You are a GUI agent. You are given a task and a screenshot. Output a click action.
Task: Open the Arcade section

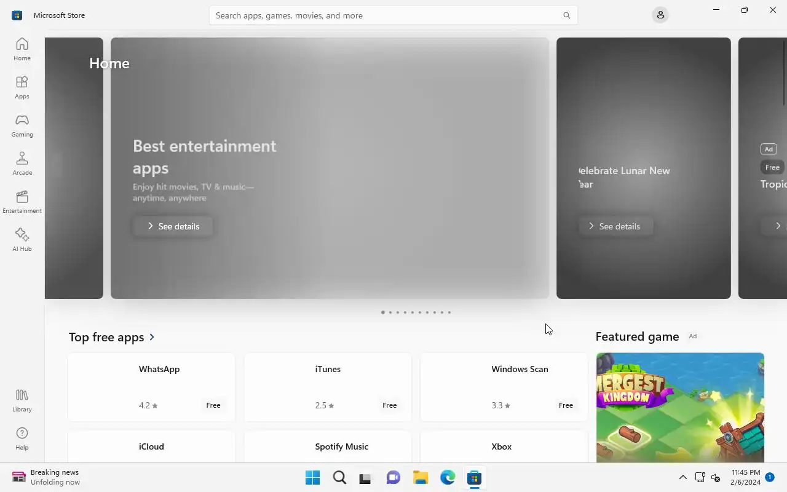coord(22,164)
